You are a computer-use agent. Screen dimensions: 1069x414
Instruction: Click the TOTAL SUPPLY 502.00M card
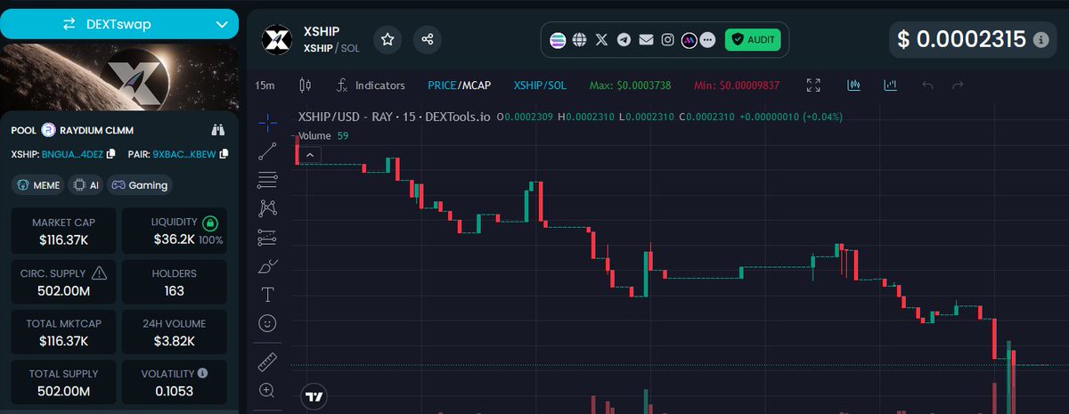tap(63, 382)
